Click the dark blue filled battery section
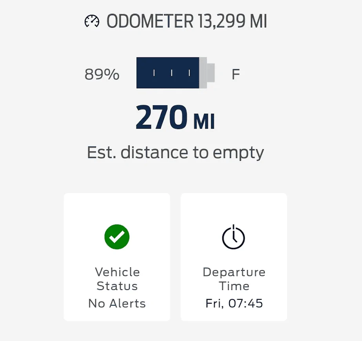Viewport: 362px width, 341px height. [167, 73]
